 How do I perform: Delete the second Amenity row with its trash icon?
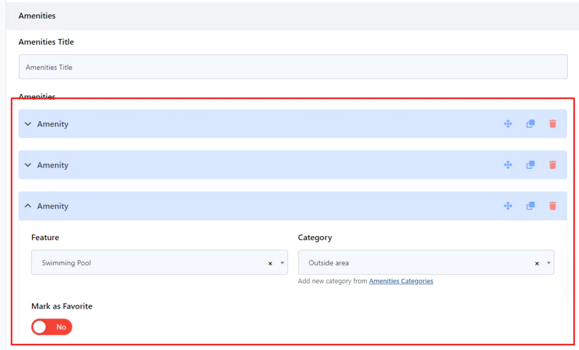pyautogui.click(x=552, y=165)
